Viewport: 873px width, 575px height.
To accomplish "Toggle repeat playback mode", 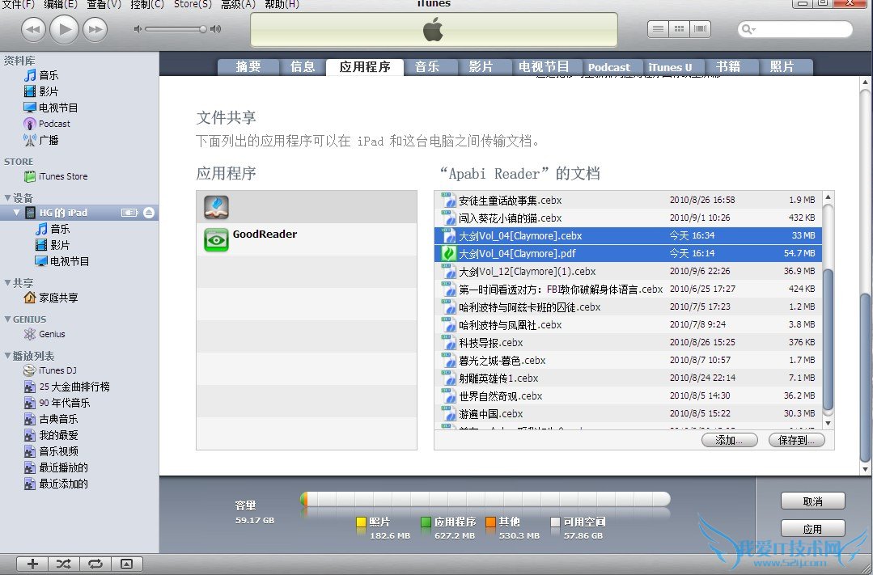I will [x=95, y=564].
